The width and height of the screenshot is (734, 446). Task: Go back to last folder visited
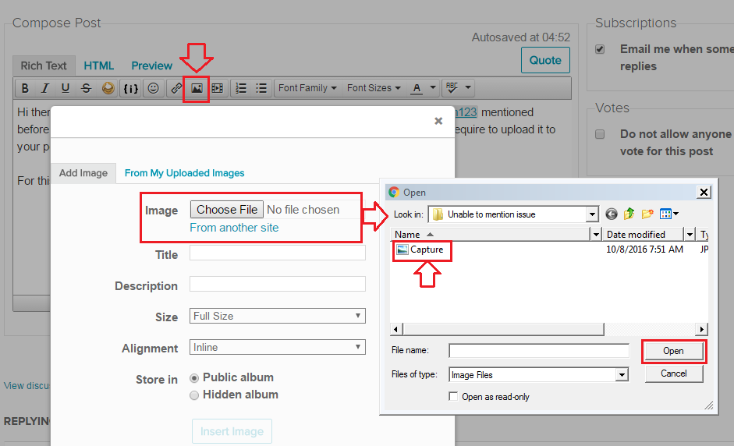point(611,214)
